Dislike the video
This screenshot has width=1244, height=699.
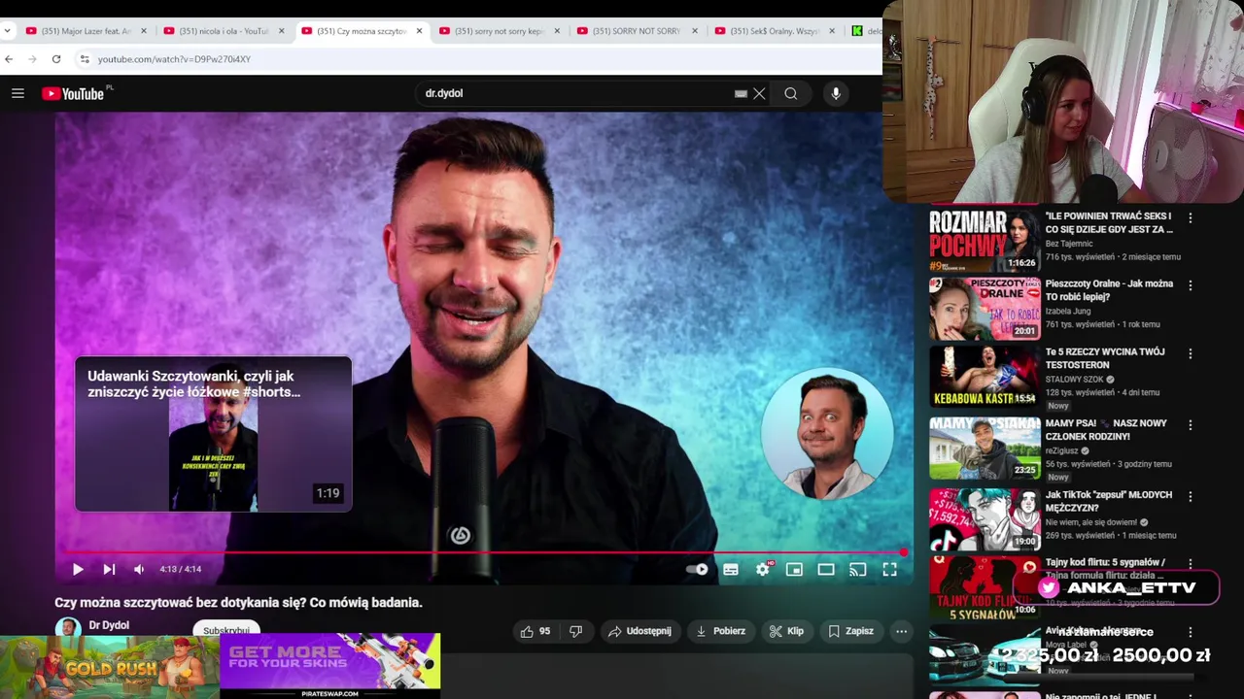(575, 631)
